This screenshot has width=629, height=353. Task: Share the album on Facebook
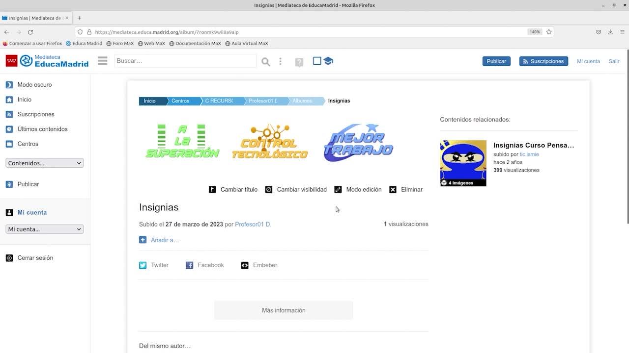pos(204,265)
